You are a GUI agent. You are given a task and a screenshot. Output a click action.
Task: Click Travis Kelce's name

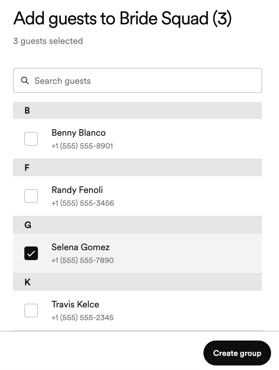click(x=75, y=304)
